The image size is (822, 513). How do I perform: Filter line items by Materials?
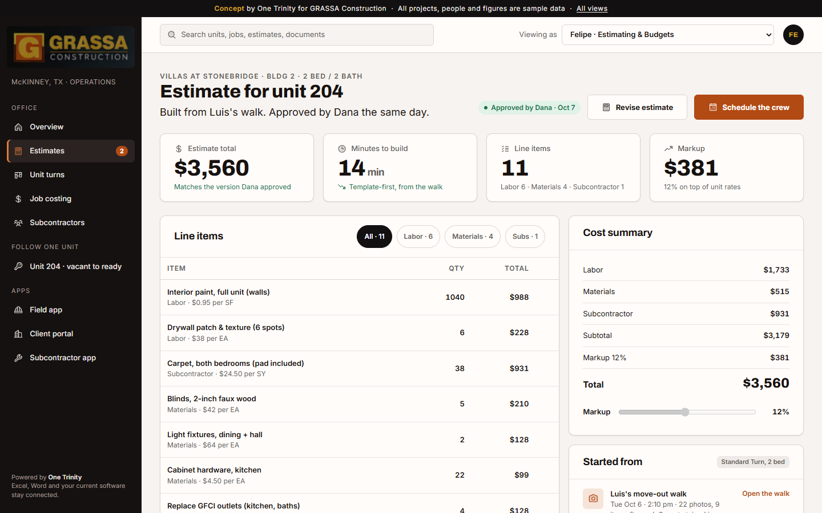473,237
